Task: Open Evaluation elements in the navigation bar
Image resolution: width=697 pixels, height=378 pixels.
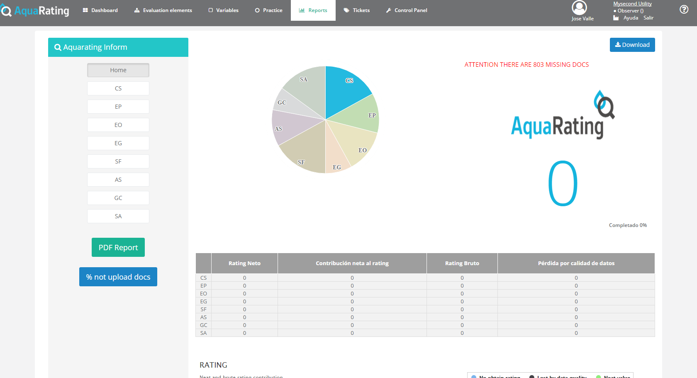Action: pos(163,10)
